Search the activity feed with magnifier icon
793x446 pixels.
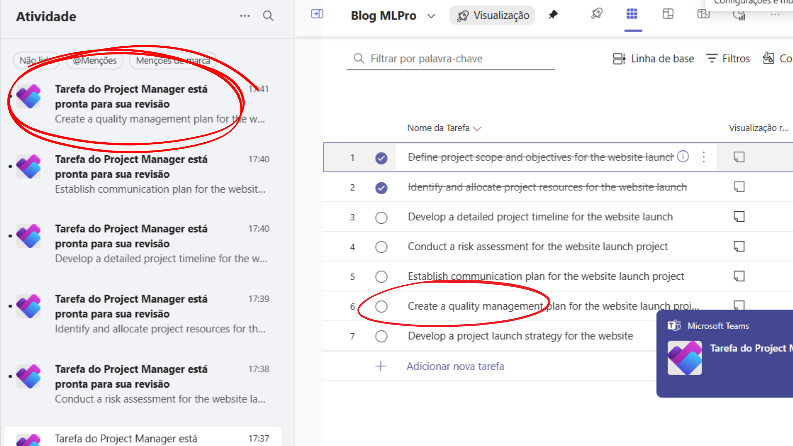click(x=268, y=16)
